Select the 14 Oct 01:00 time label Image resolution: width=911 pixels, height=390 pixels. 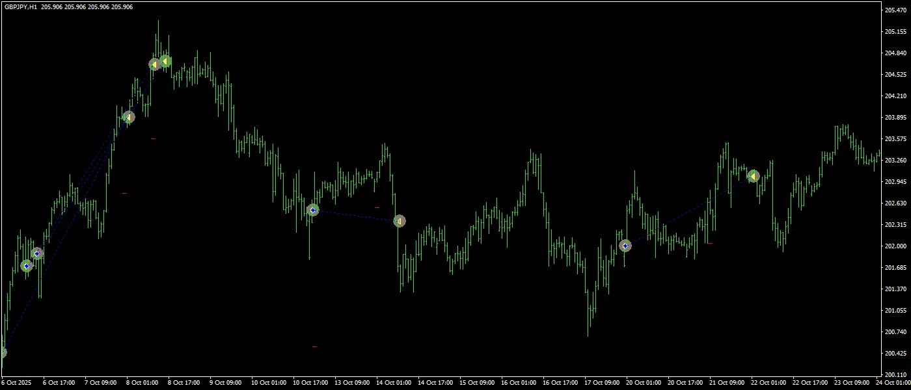click(x=393, y=383)
